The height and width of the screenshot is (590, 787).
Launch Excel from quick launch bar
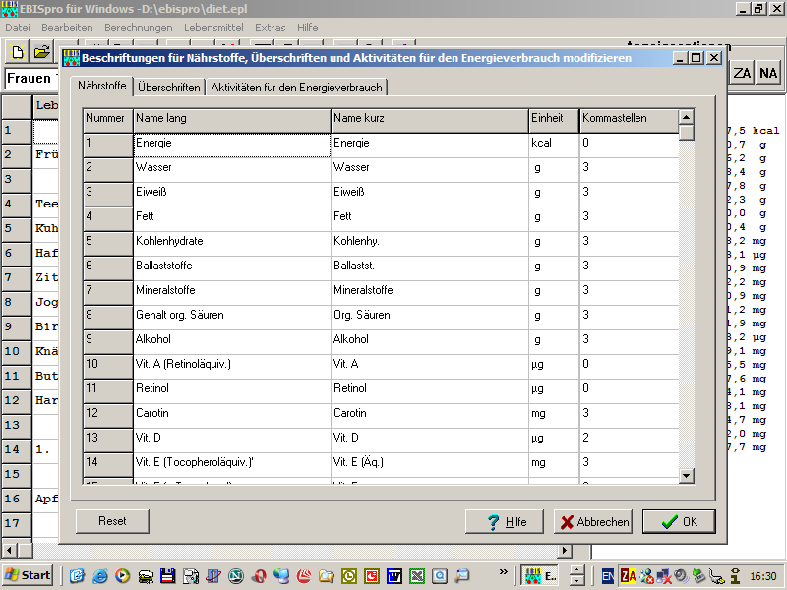click(416, 575)
